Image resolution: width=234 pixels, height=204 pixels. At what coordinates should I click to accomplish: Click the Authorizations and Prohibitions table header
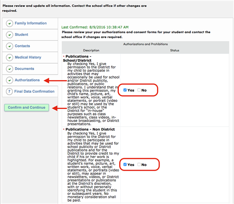tap(146, 44)
